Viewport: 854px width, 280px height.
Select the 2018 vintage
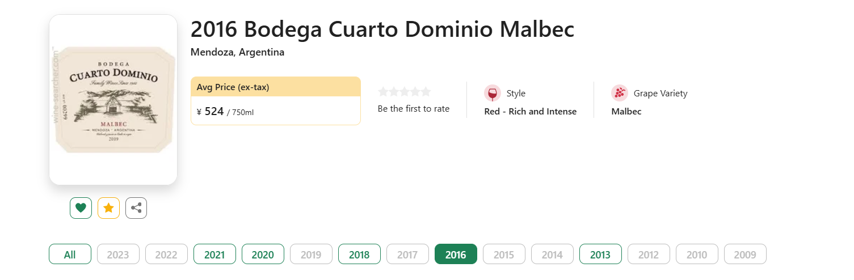[x=359, y=254]
